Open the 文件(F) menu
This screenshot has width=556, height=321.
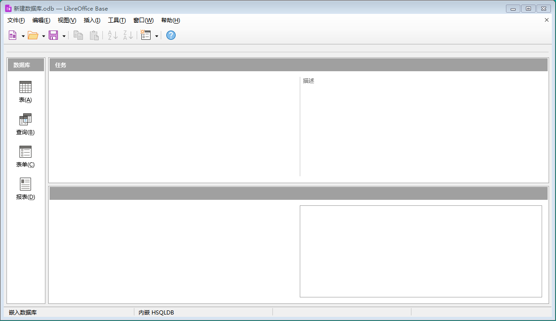pos(16,20)
